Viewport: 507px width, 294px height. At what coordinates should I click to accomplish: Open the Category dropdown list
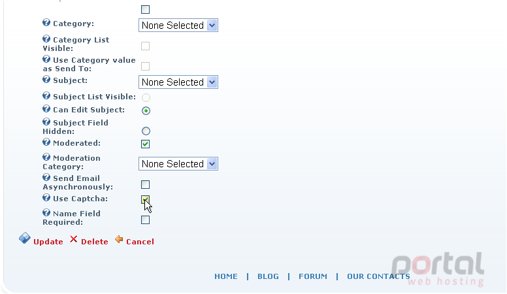(178, 25)
